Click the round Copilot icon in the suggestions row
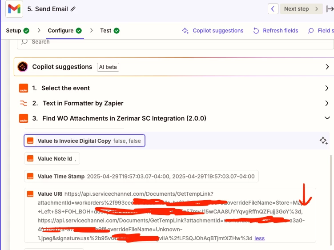This screenshot has height=250, width=334. 23,67
